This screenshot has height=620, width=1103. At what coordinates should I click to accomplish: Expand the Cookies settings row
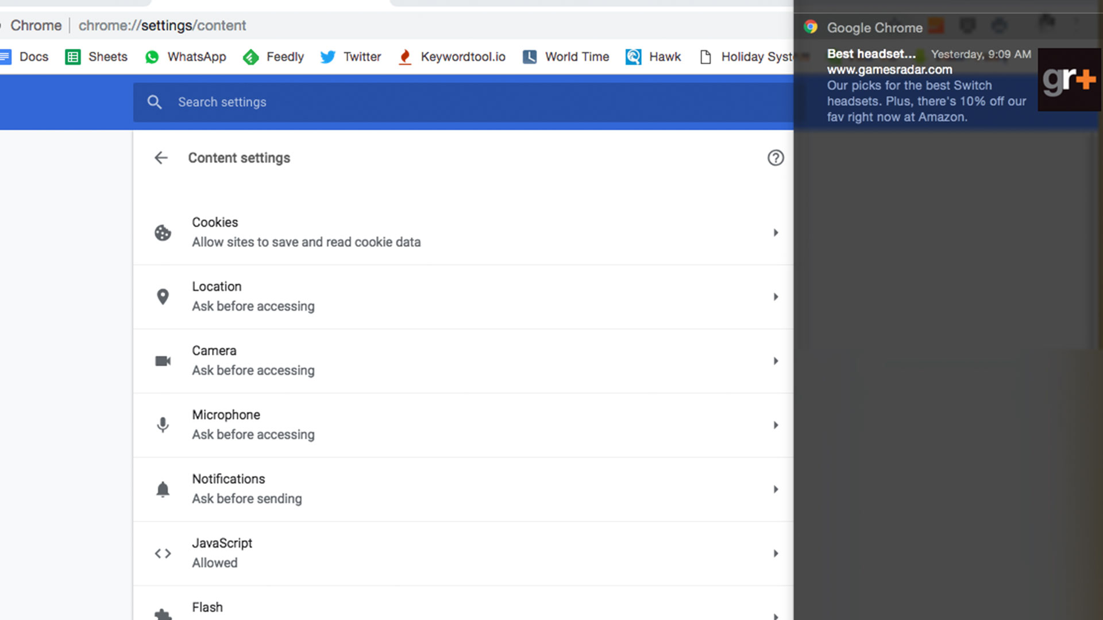[776, 232]
